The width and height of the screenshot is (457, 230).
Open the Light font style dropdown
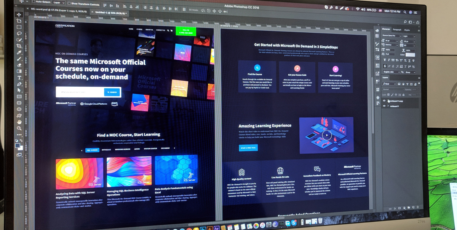(409, 36)
